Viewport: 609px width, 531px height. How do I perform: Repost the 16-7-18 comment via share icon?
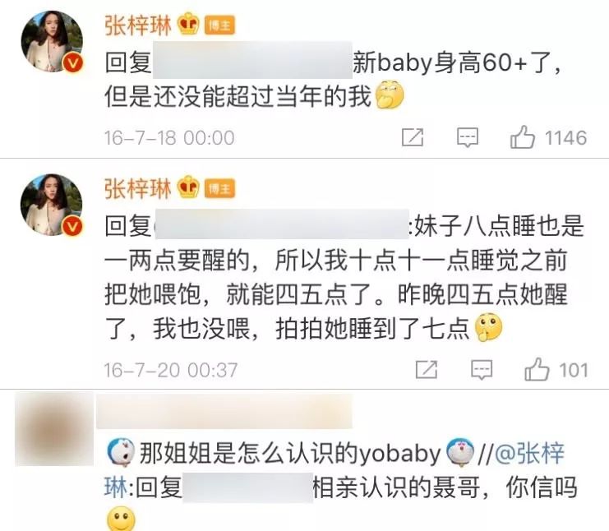pos(412,137)
